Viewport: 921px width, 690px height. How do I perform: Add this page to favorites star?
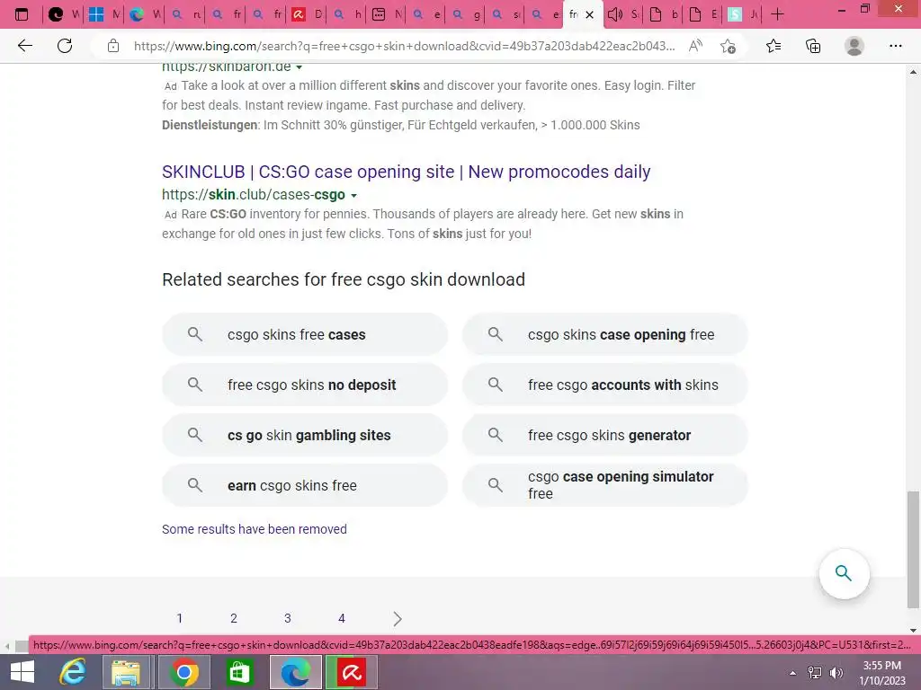(728, 46)
